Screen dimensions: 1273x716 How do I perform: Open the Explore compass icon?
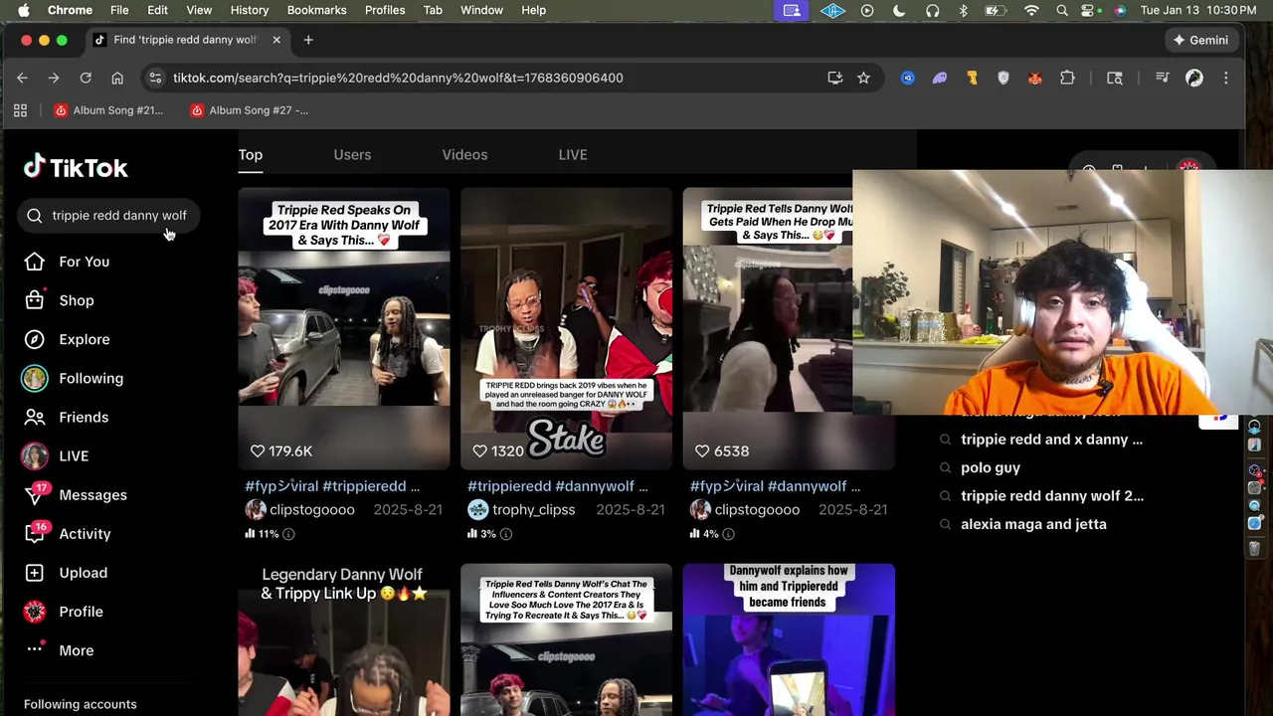tap(35, 339)
